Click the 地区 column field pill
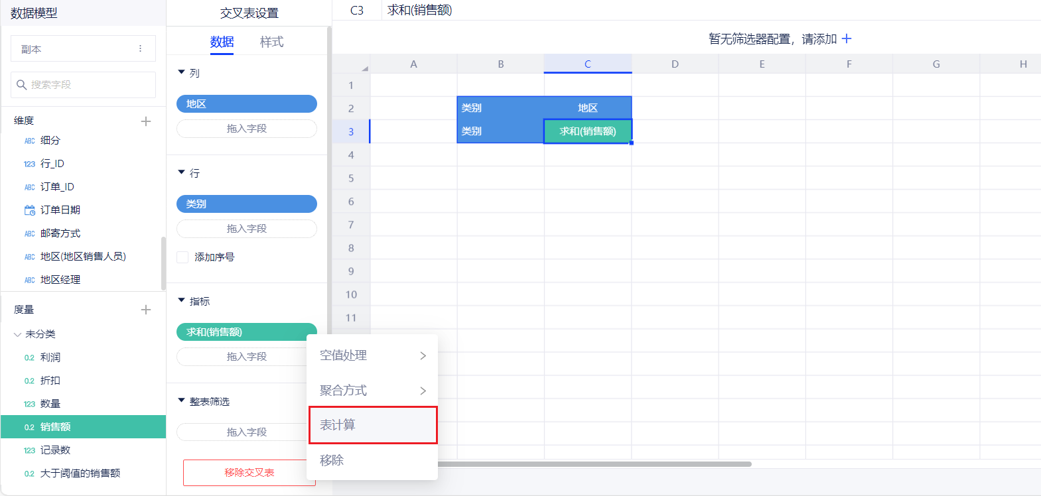 point(246,104)
